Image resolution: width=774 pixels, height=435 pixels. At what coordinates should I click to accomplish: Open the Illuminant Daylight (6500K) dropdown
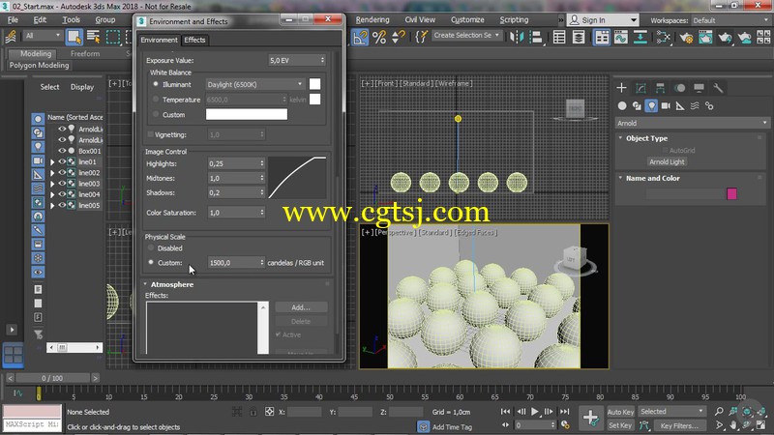254,84
